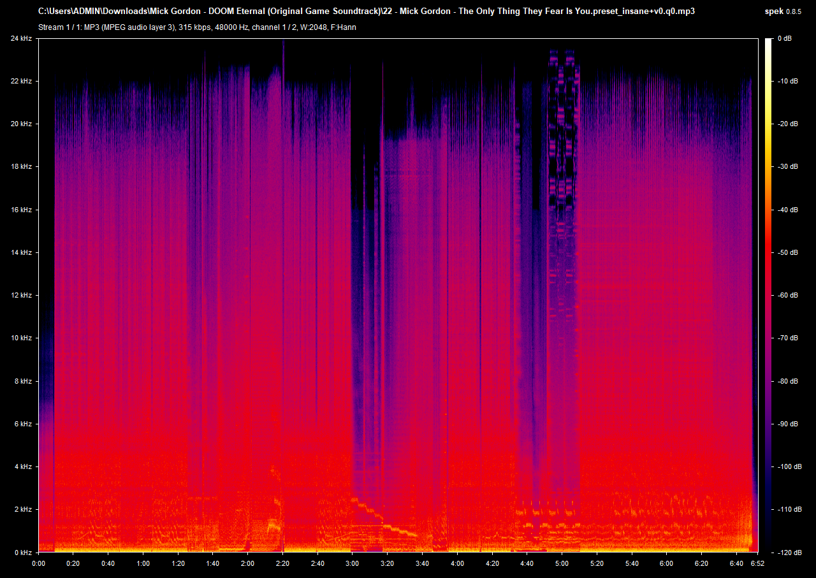Click the '6:40' time axis label
Viewport: 816px width, 578px height.
click(x=736, y=564)
